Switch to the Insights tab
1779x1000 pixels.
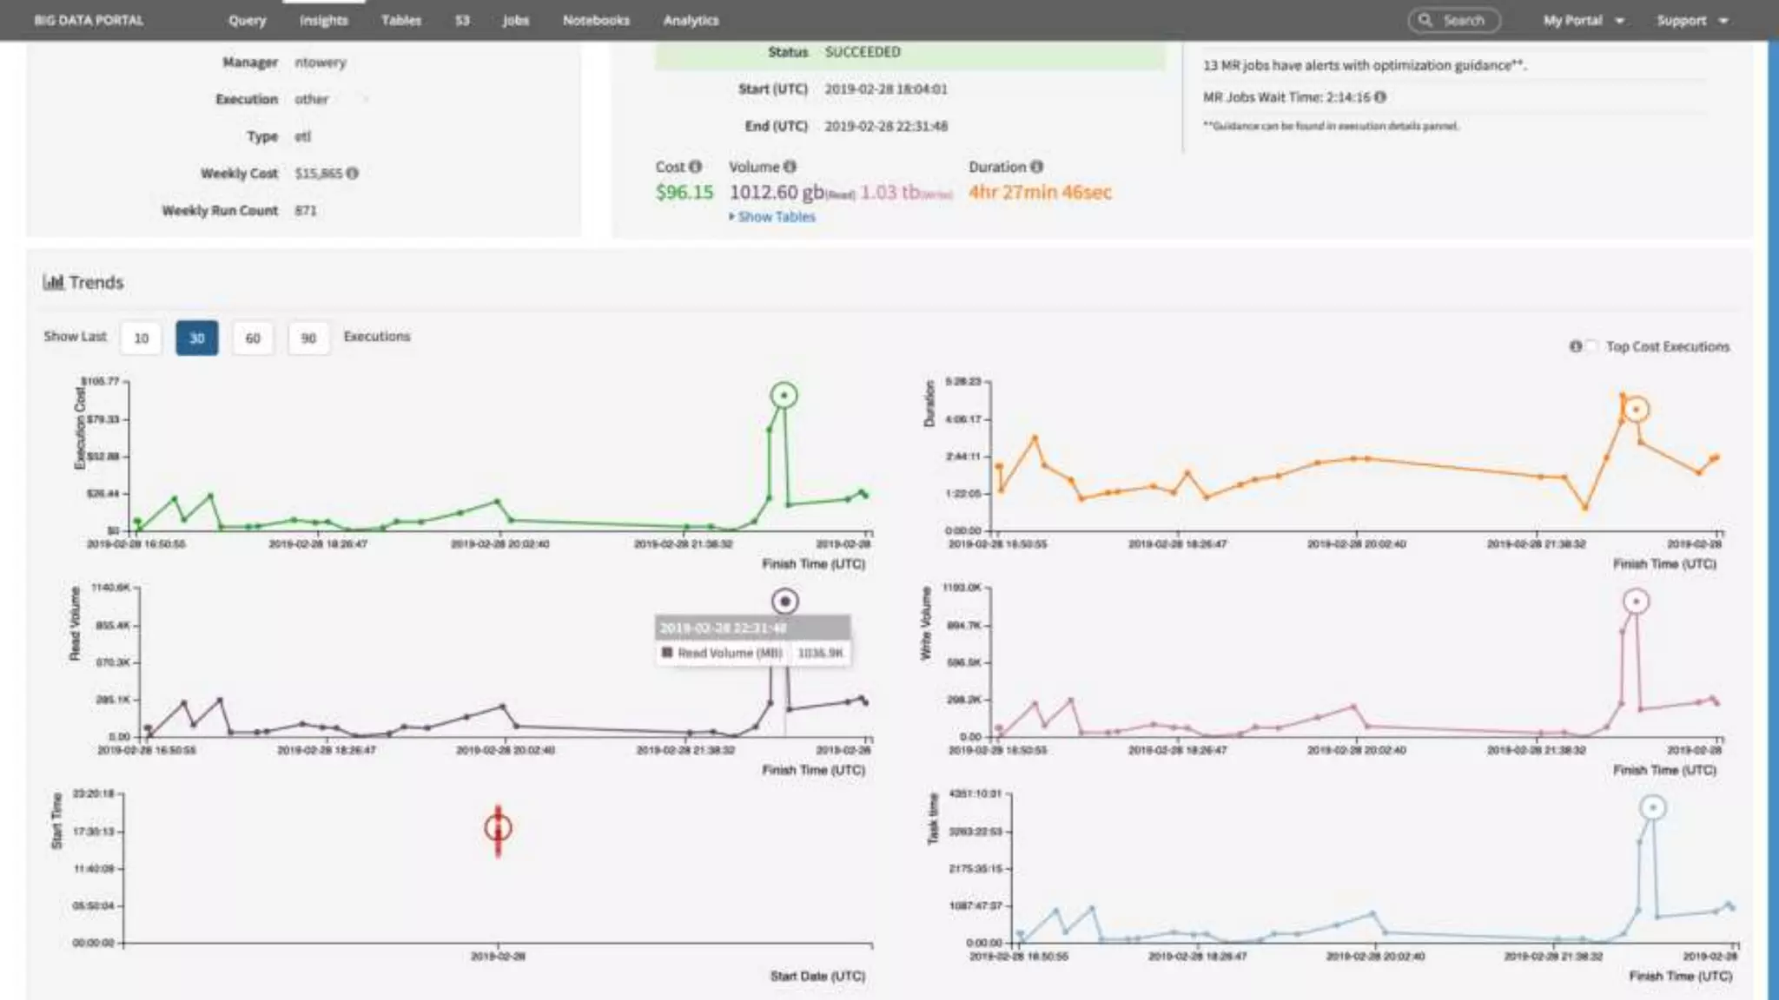pyautogui.click(x=323, y=20)
